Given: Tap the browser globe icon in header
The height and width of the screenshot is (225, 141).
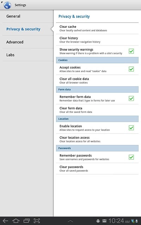Looking at the screenshot, I should pos(7,5).
